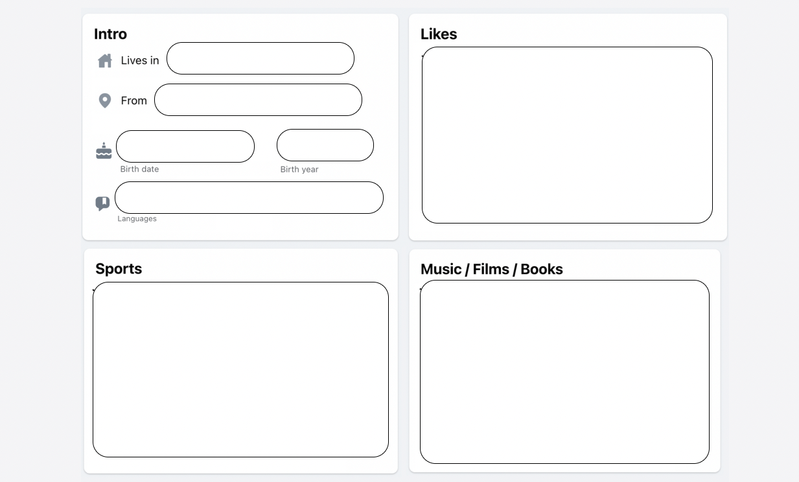Click the Likes heading
The height and width of the screenshot is (482, 799).
tap(439, 34)
